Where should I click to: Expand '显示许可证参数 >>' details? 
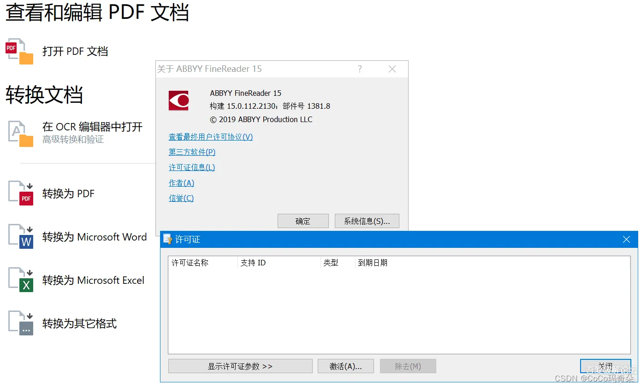click(240, 366)
